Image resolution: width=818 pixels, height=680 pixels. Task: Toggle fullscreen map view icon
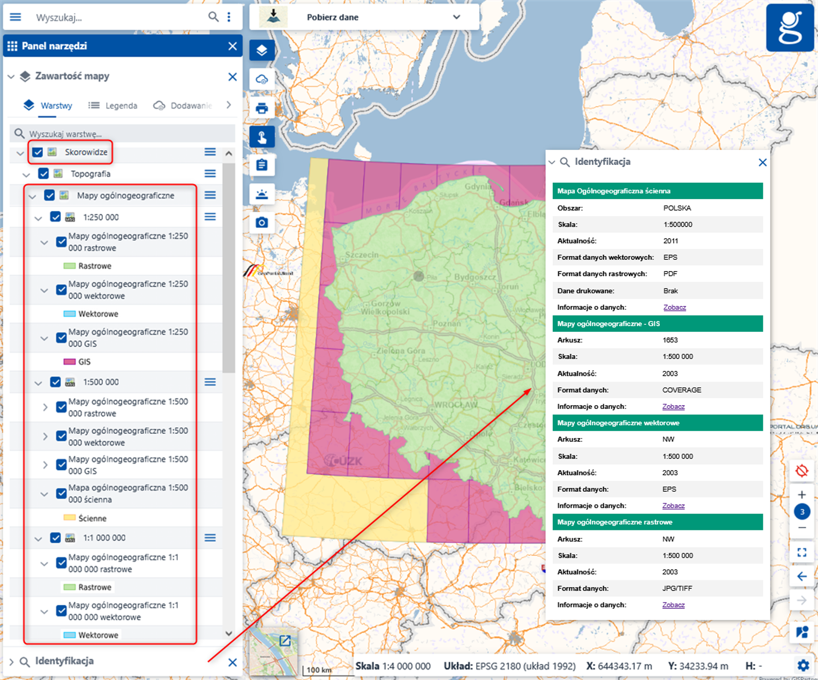(802, 552)
